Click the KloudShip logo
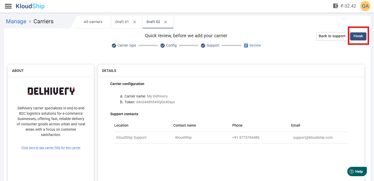This screenshot has width=374, height=181. (x=30, y=6)
